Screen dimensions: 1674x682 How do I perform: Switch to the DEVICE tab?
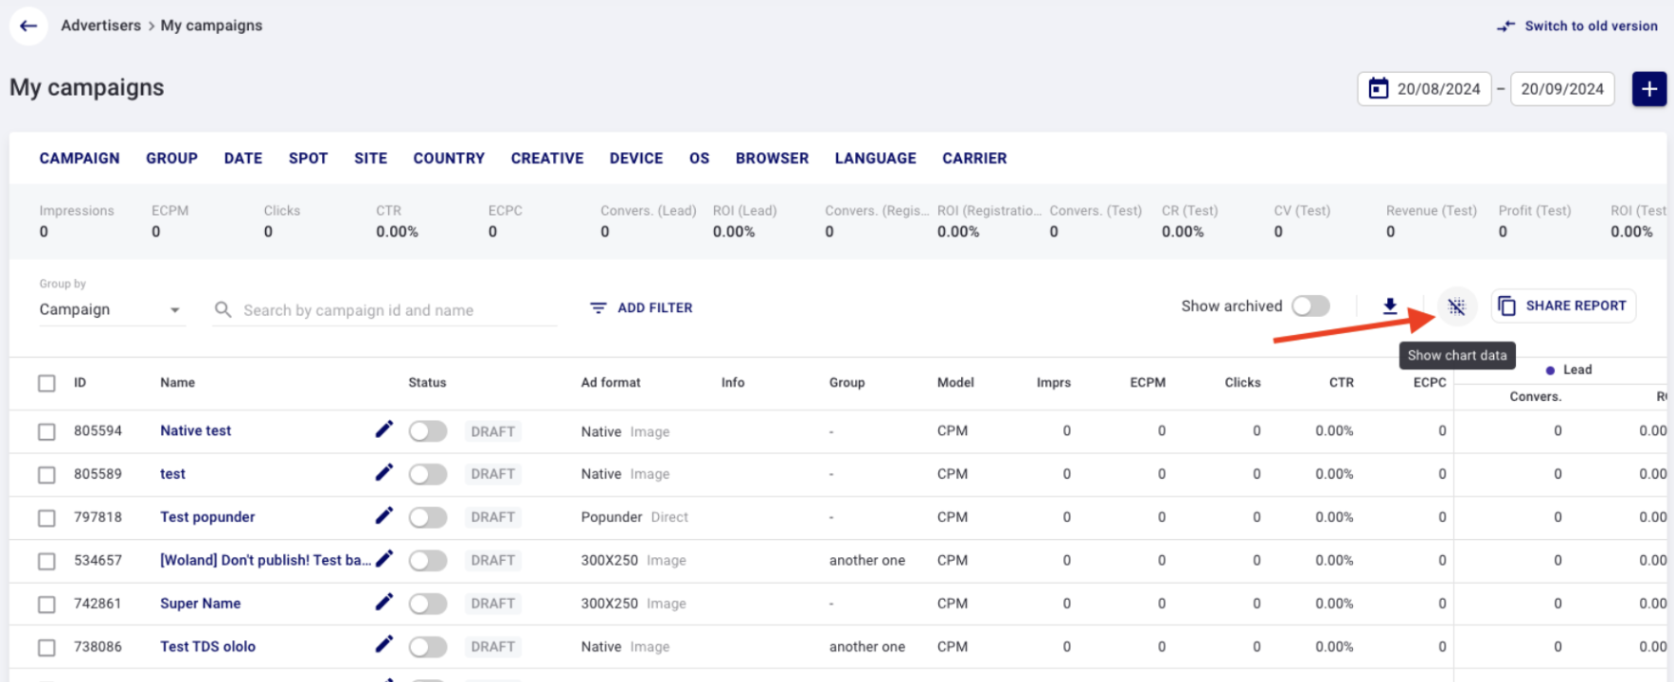636,158
